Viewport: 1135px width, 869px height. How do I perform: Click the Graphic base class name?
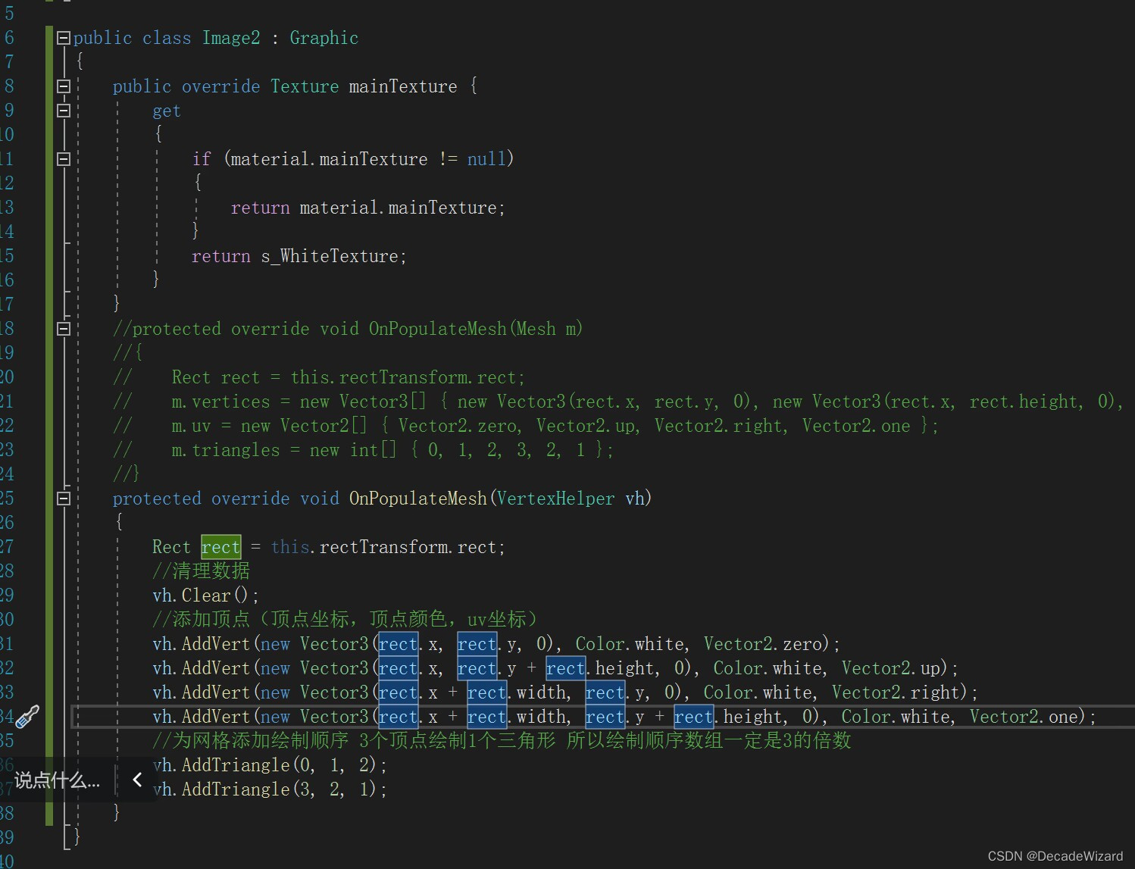click(x=324, y=38)
